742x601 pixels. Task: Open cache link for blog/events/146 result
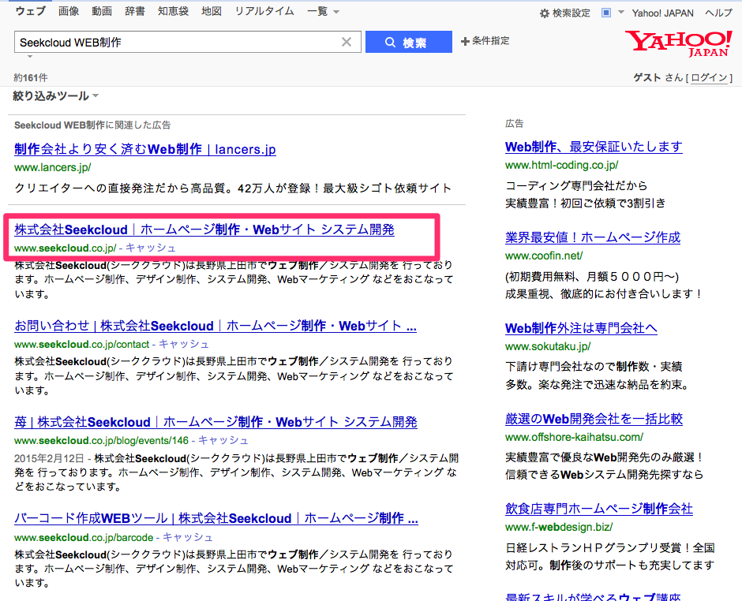point(223,441)
